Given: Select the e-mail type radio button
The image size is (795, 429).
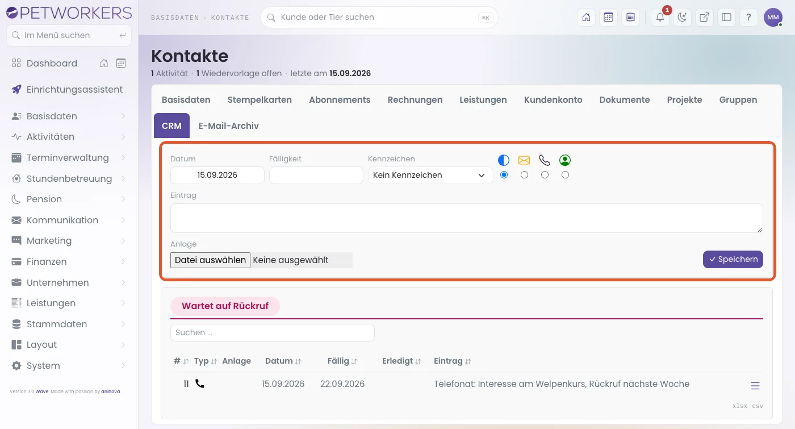Looking at the screenshot, I should (524, 175).
